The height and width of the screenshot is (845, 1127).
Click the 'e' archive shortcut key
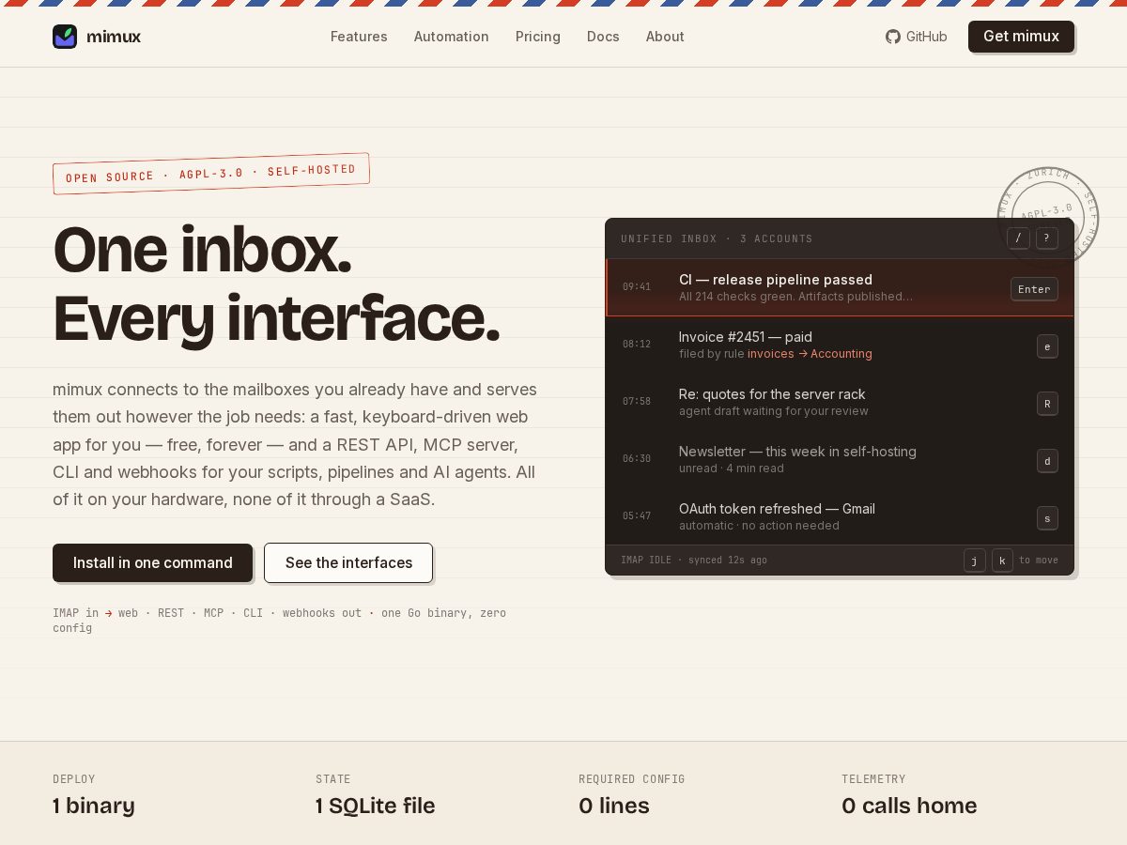(1047, 346)
